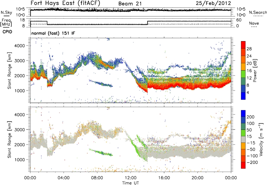Click the frequency step-up at 14:00 in the Freq panel
Screen dimensions: 267x185
click(x=148, y=23)
